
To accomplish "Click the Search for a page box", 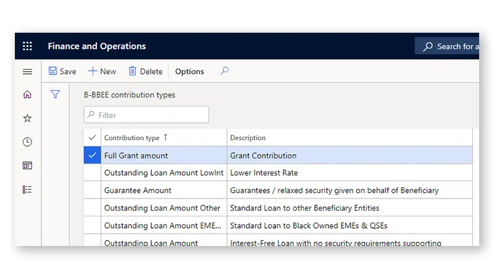I will click(x=451, y=46).
